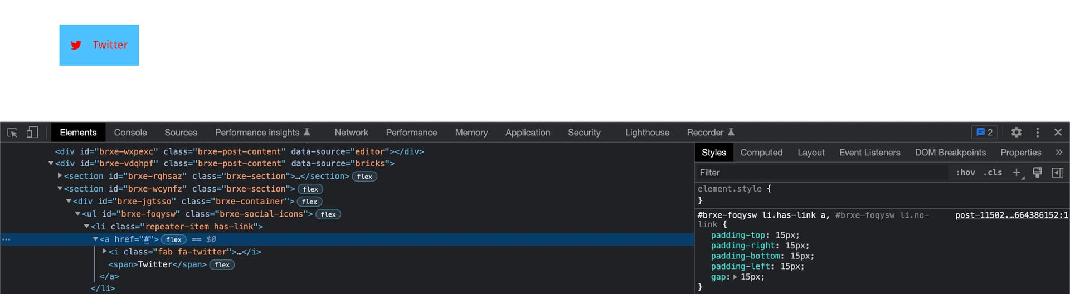1070x294 pixels.
Task: Open the Performance tab
Action: (x=411, y=133)
